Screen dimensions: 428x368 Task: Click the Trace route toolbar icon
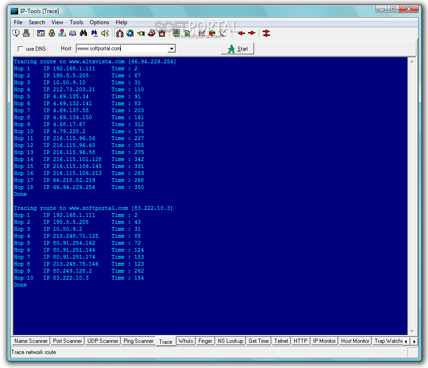pyautogui.click(x=119, y=33)
